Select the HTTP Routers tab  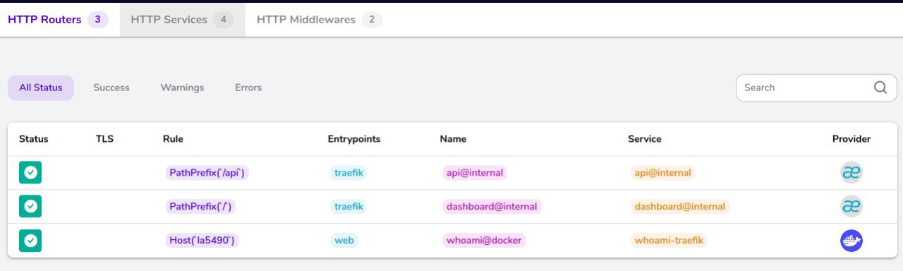point(58,20)
